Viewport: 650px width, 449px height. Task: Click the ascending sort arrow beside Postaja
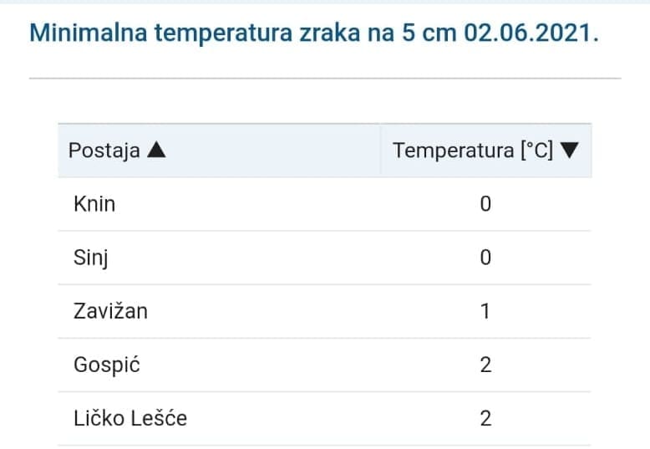click(156, 151)
